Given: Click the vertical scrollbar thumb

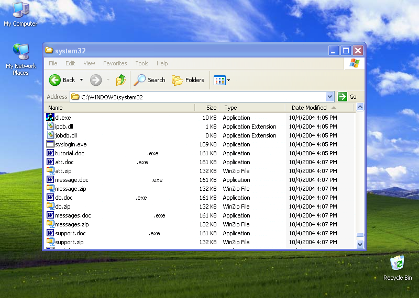Looking at the screenshot, I should 360,235.
